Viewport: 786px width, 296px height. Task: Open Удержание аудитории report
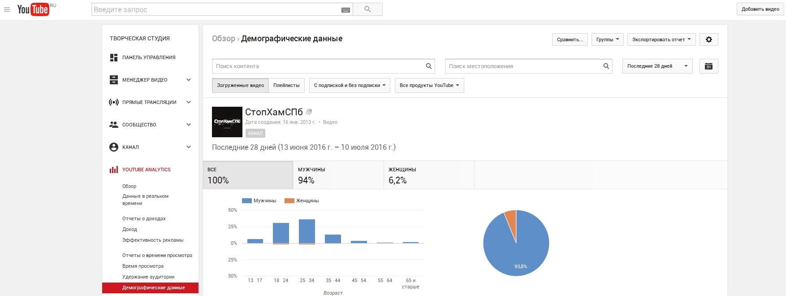tap(148, 277)
